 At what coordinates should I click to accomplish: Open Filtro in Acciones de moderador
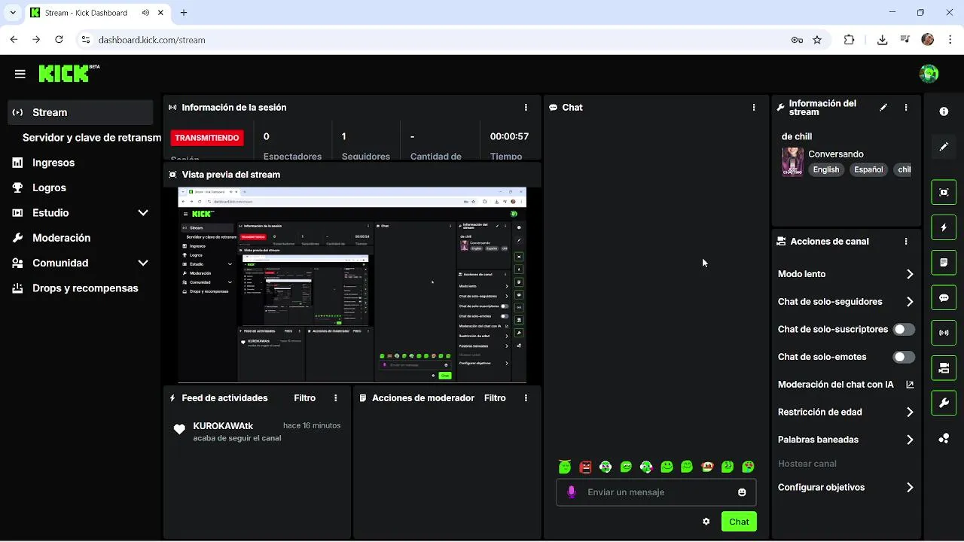click(x=495, y=398)
